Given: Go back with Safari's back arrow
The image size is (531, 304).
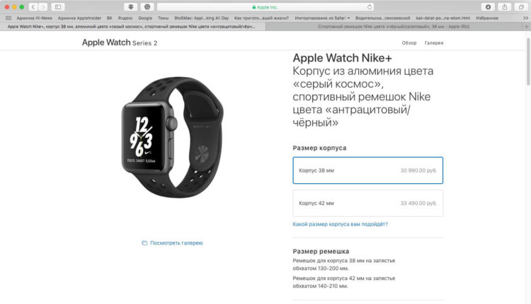Looking at the screenshot, I should (x=33, y=7).
